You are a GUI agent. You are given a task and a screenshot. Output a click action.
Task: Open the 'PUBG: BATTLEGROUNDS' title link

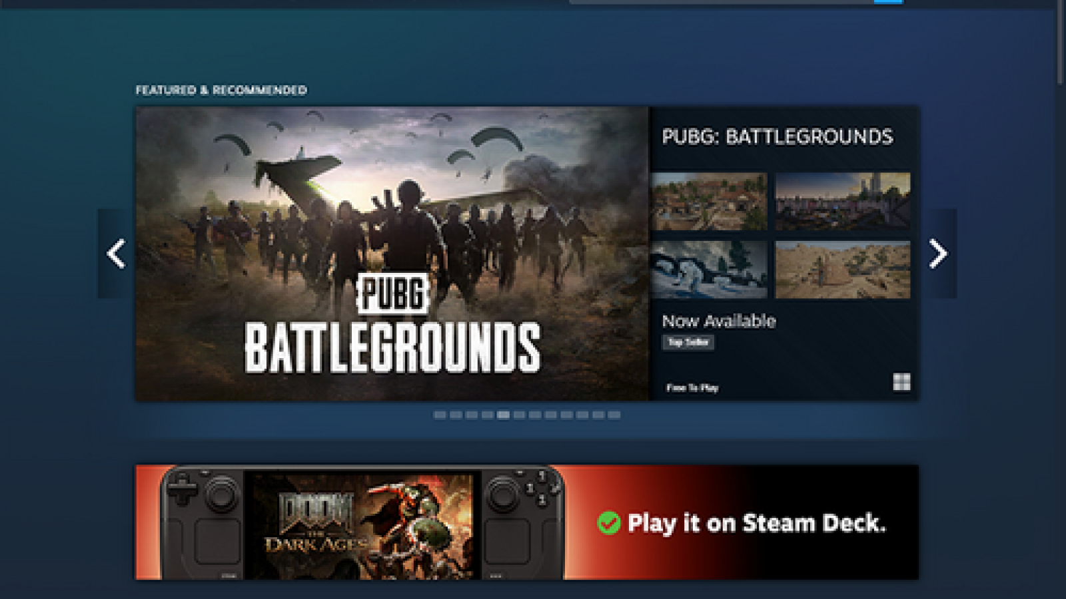pyautogui.click(x=777, y=137)
